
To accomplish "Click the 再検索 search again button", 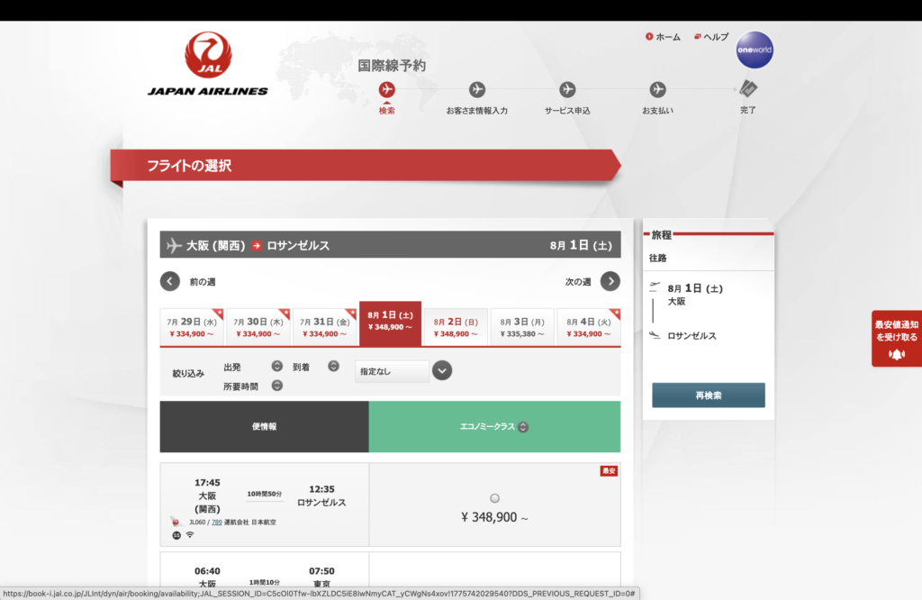I will [x=708, y=395].
